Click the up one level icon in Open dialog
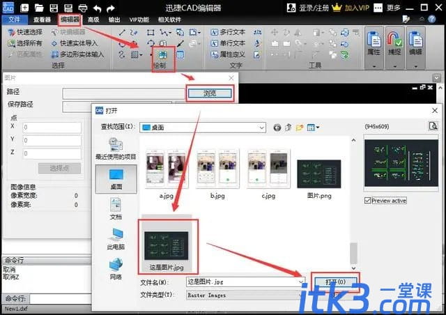 point(288,128)
